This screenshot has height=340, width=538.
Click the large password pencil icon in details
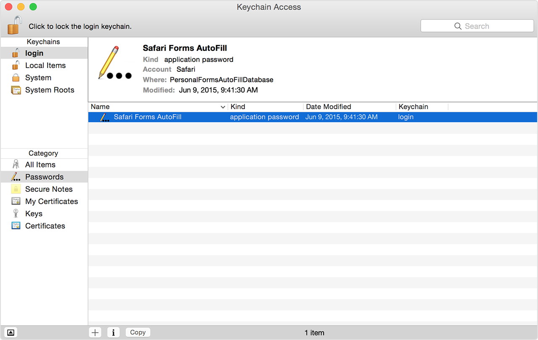[115, 63]
